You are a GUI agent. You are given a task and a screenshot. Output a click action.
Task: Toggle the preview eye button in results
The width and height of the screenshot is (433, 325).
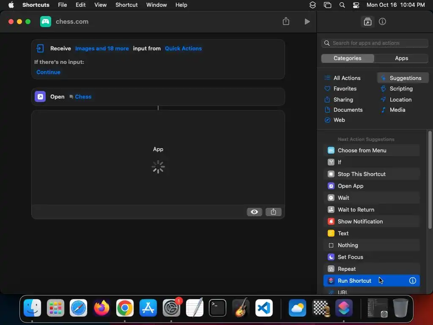[254, 212]
